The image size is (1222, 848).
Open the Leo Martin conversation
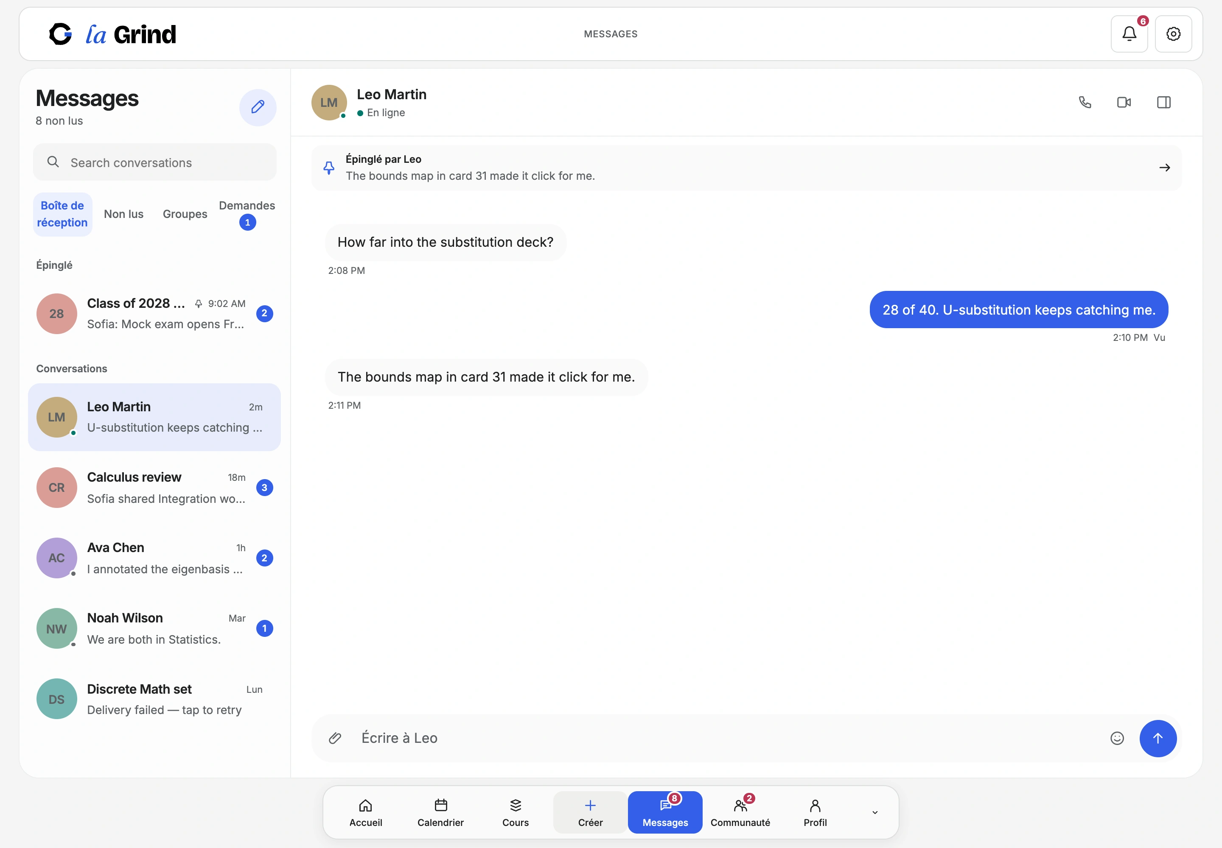154,417
